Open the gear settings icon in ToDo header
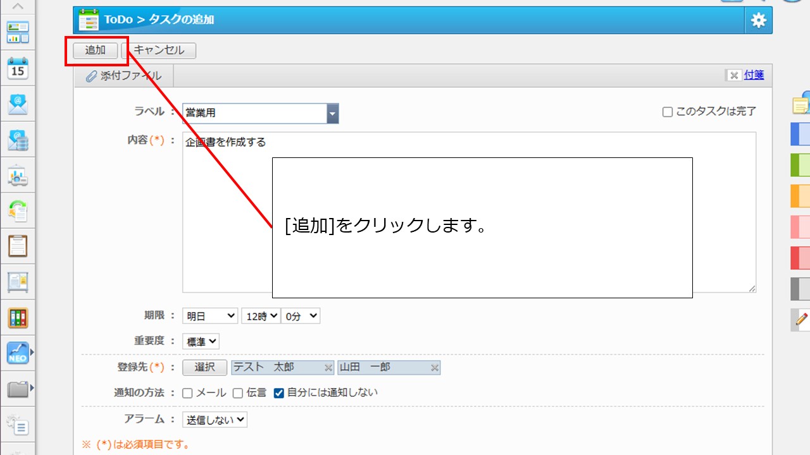The image size is (810, 455). pos(758,20)
